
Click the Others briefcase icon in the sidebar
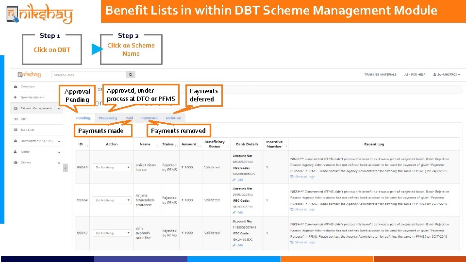[x=16, y=163]
